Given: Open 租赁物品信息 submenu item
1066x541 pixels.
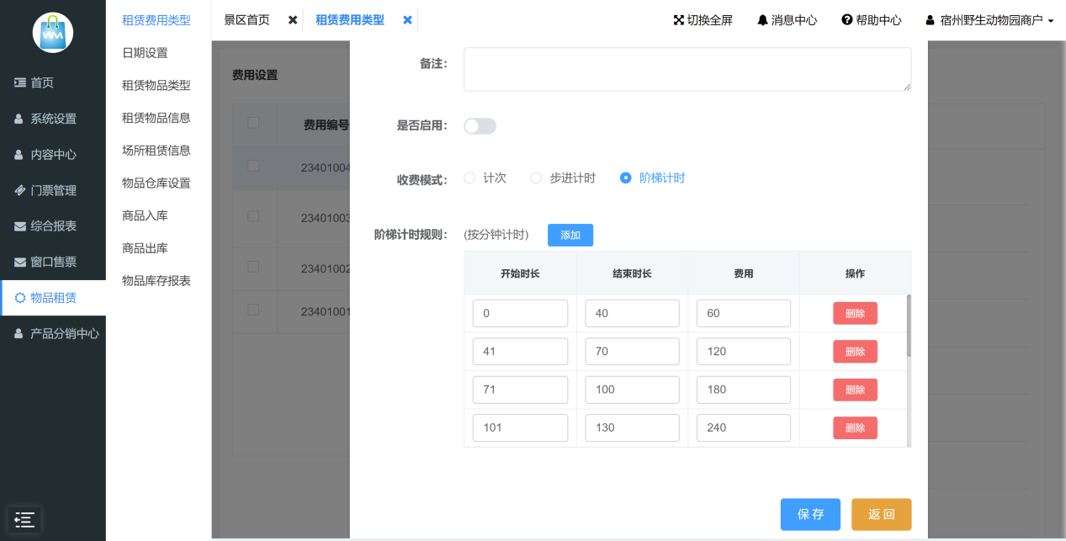Looking at the screenshot, I should 156,118.
